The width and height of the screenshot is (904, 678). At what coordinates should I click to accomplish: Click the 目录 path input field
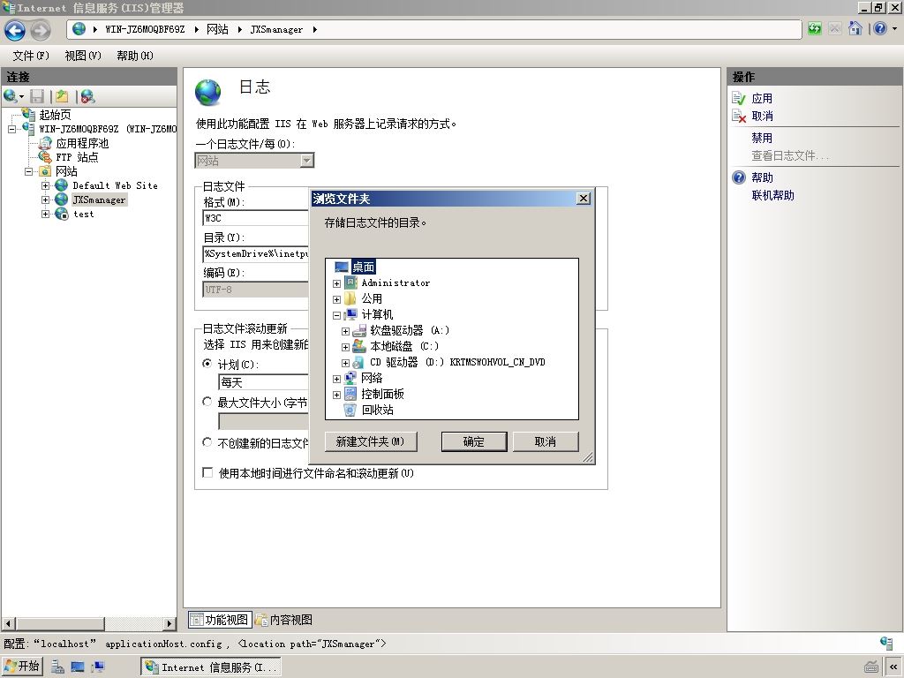tap(256, 253)
